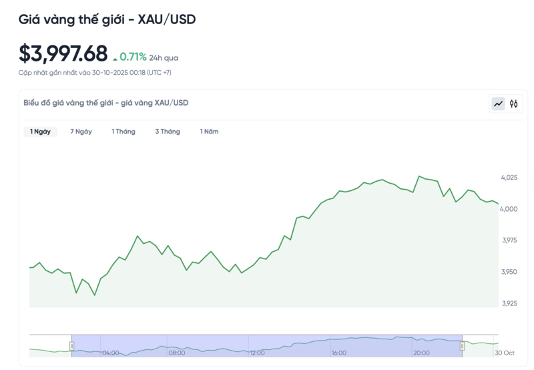Click the $3,997.68 gold price value
This screenshot has height=370, width=534.
[63, 53]
